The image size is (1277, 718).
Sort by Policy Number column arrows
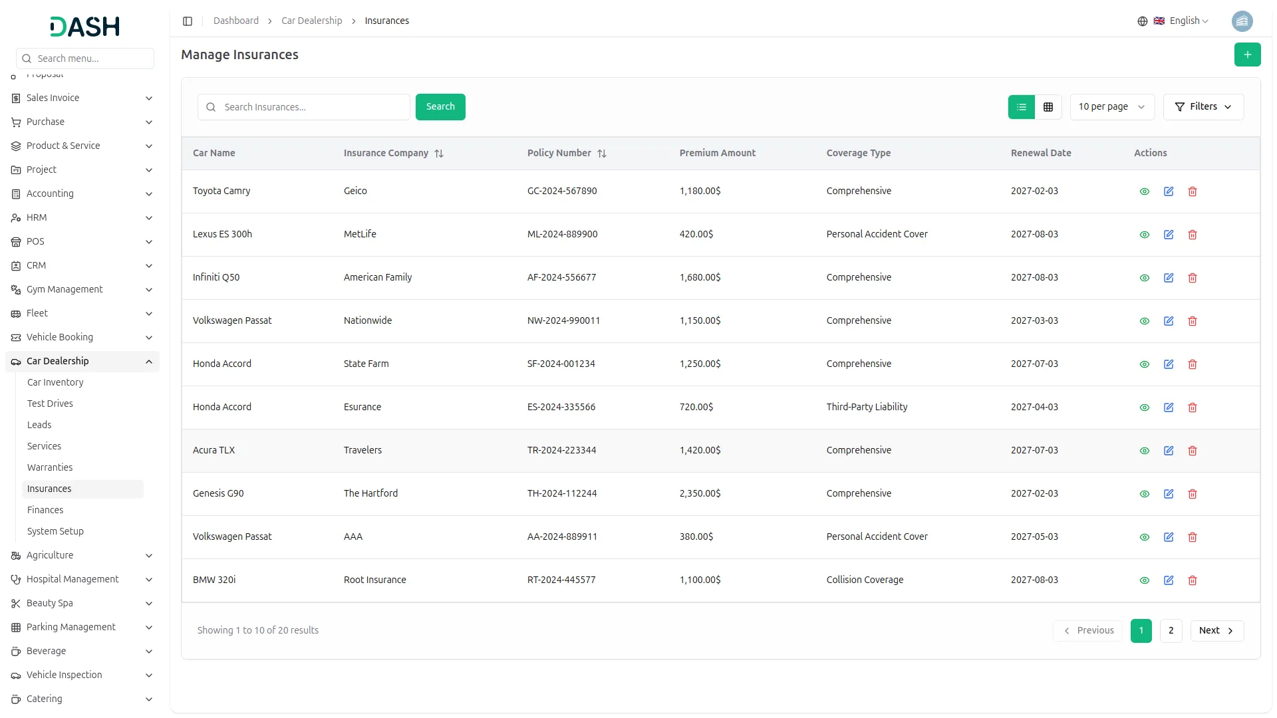602,154
